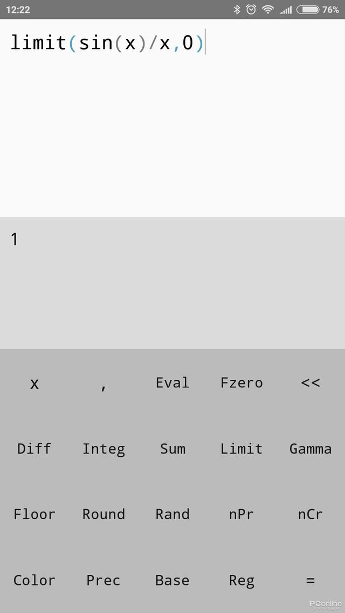Tap the equals sign key

pyautogui.click(x=310, y=580)
